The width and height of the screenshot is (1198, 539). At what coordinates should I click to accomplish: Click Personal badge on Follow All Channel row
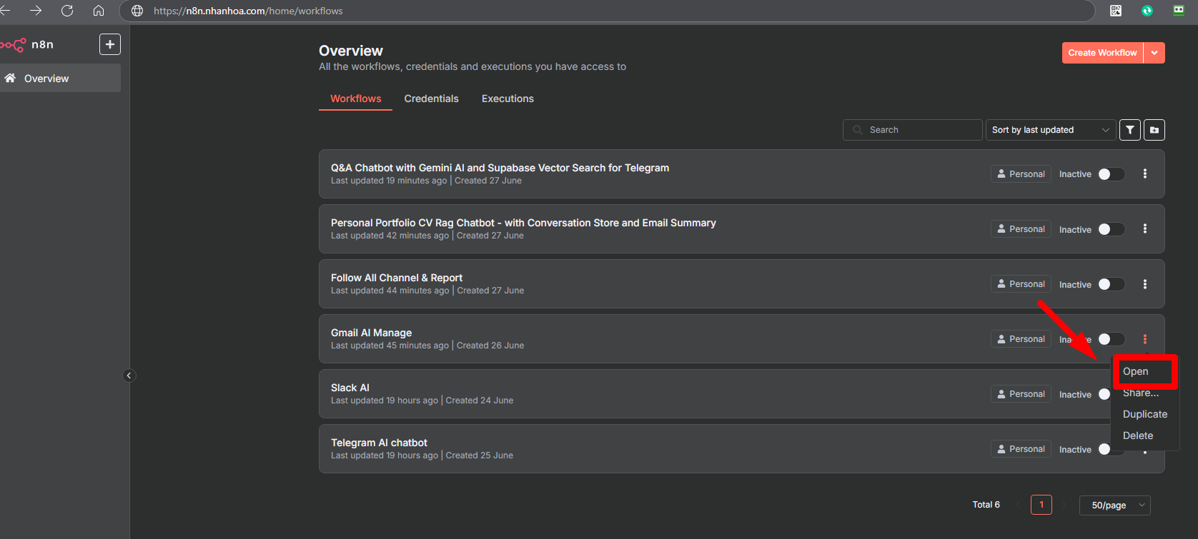(x=1021, y=284)
